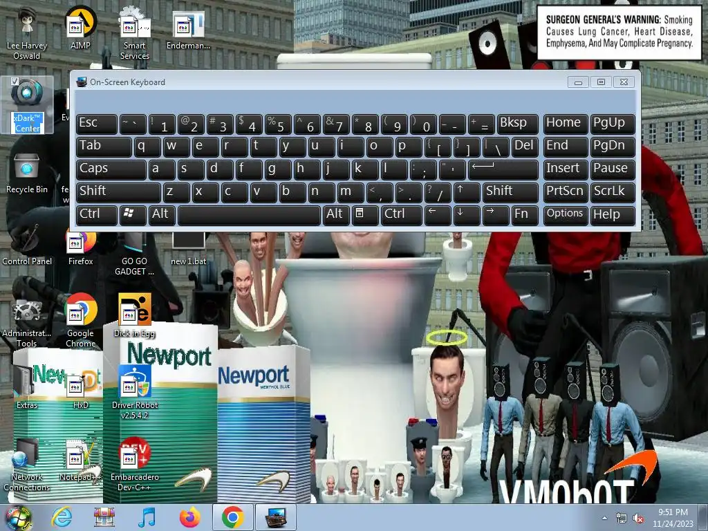The height and width of the screenshot is (531, 708).
Task: Click the Insert key
Action: click(x=566, y=169)
